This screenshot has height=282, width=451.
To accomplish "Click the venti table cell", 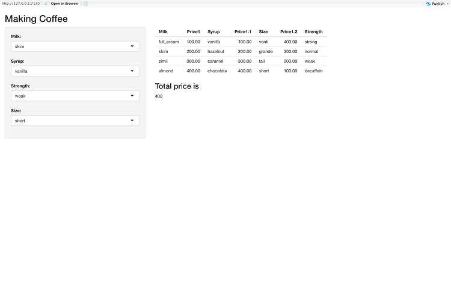I will (263, 42).
